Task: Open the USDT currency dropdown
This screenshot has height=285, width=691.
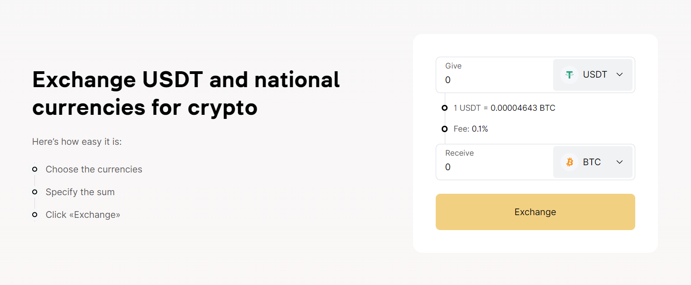Action: 593,75
